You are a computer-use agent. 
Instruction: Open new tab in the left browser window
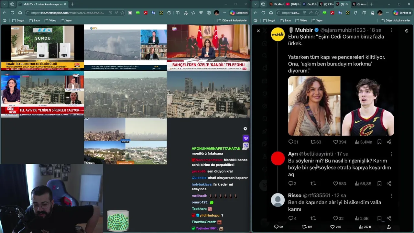[x=72, y=4]
